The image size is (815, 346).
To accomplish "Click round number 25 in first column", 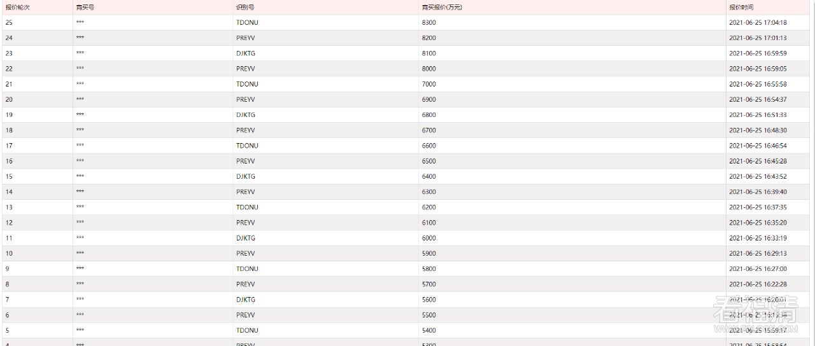I will tap(9, 23).
